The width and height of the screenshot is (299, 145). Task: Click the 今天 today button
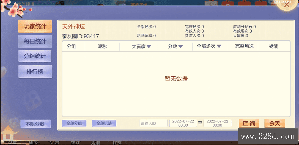(275, 123)
